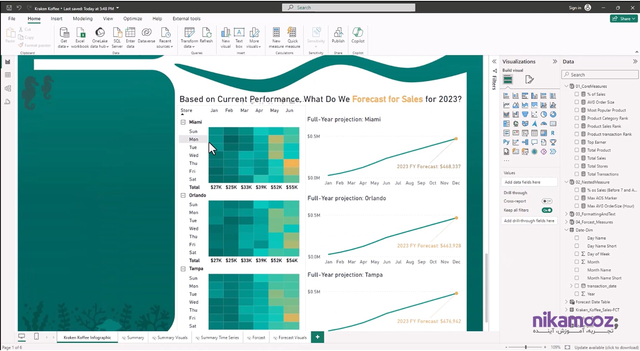The image size is (640, 351).
Task: Open the Get data menu
Action: 64,38
